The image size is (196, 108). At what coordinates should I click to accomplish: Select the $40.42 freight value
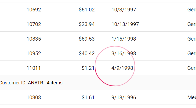coord(87,54)
